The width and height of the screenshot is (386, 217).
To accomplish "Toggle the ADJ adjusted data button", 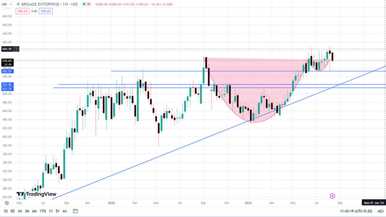I will [380, 211].
